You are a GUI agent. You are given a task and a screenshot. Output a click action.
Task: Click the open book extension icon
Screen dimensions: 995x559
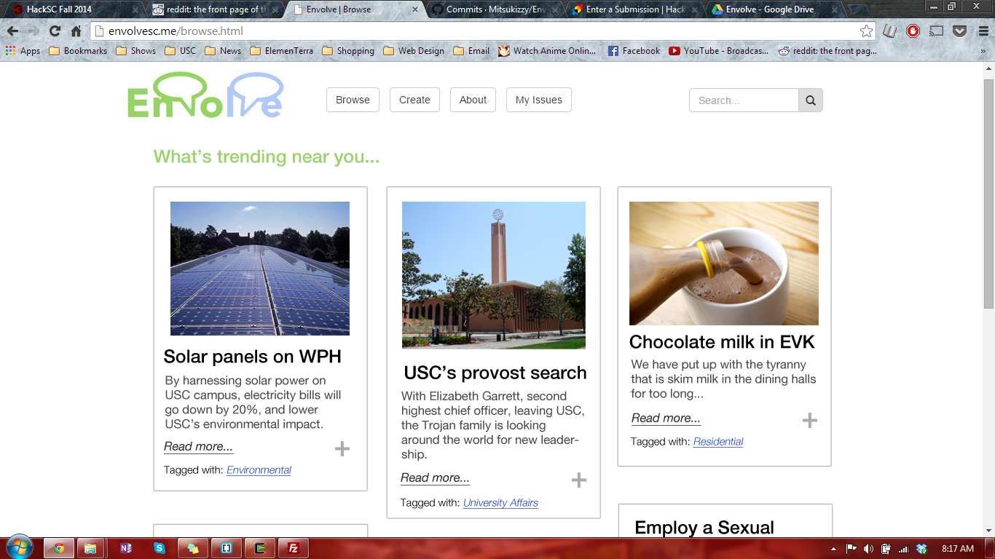[x=890, y=31]
